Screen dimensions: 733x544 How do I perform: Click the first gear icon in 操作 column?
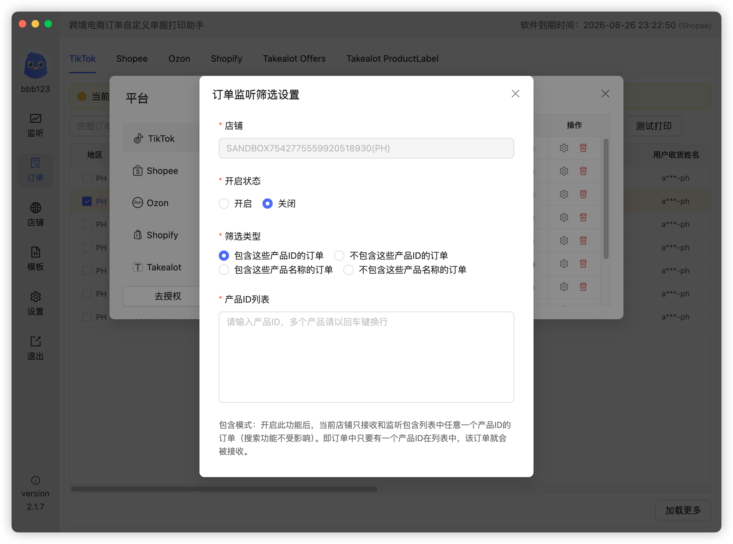coord(564,148)
